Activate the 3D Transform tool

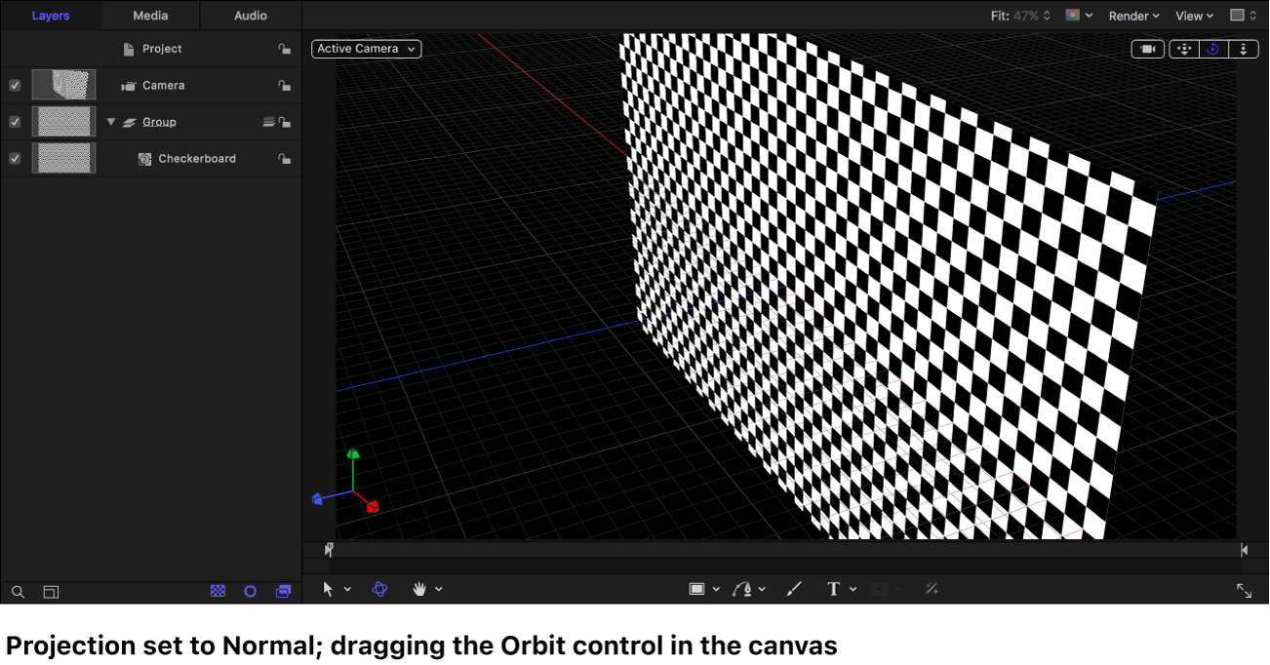[379, 588]
